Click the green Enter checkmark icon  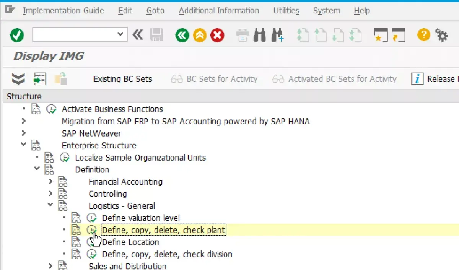[x=17, y=36]
